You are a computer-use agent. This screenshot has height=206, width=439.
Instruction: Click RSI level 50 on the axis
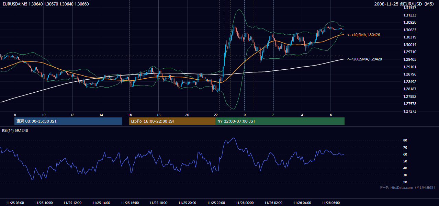405,161
